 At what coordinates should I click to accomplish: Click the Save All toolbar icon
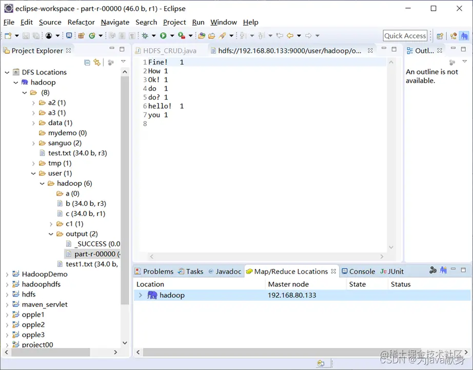tap(36, 35)
